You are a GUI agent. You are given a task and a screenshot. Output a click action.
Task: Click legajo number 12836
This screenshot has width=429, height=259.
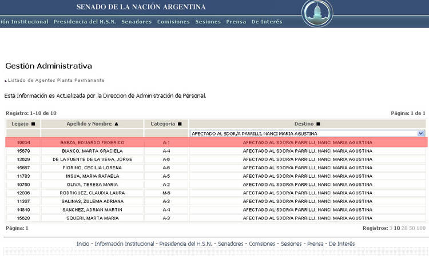point(23,193)
